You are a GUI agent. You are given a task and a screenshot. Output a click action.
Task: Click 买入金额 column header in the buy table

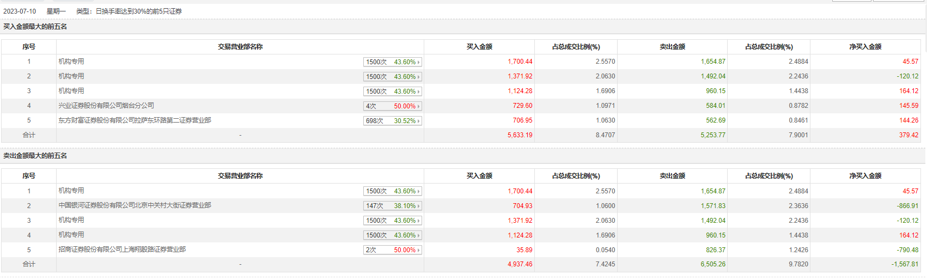coord(479,47)
